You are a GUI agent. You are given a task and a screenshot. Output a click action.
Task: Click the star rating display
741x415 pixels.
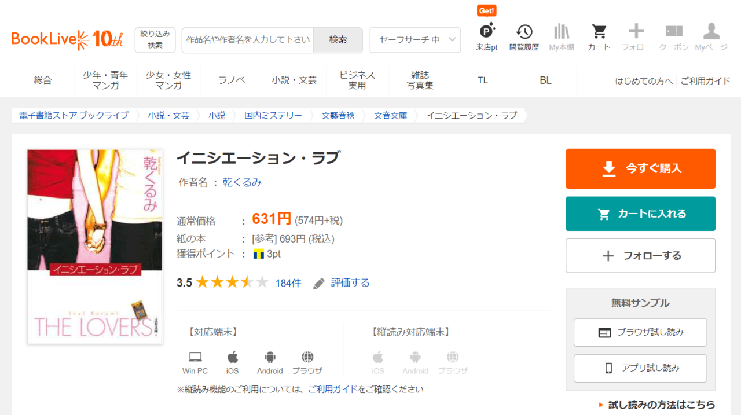coord(232,283)
